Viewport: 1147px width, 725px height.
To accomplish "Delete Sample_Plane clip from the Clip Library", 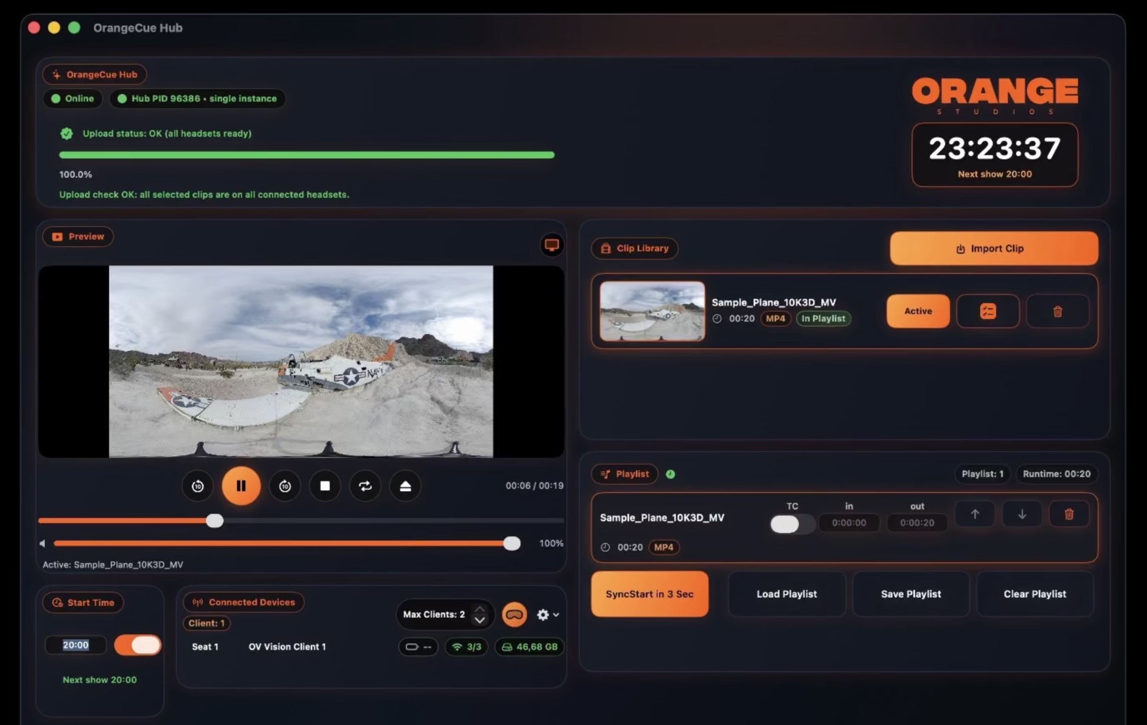I will click(x=1057, y=311).
